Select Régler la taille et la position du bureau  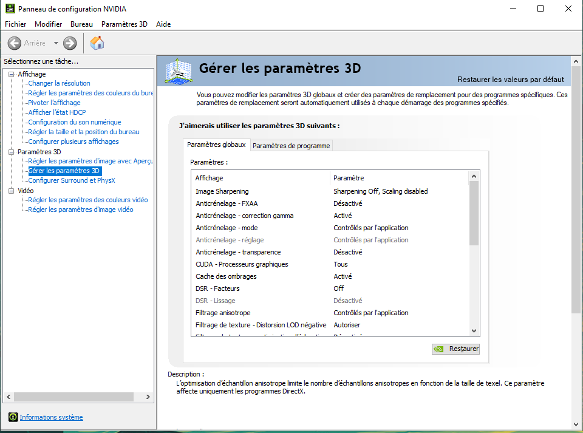coord(84,132)
